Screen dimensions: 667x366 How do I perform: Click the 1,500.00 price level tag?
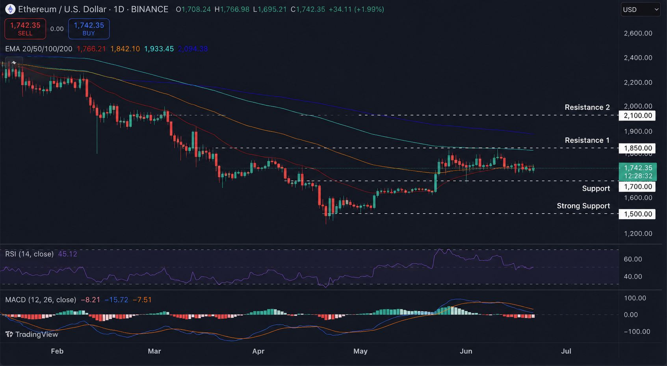coord(637,214)
